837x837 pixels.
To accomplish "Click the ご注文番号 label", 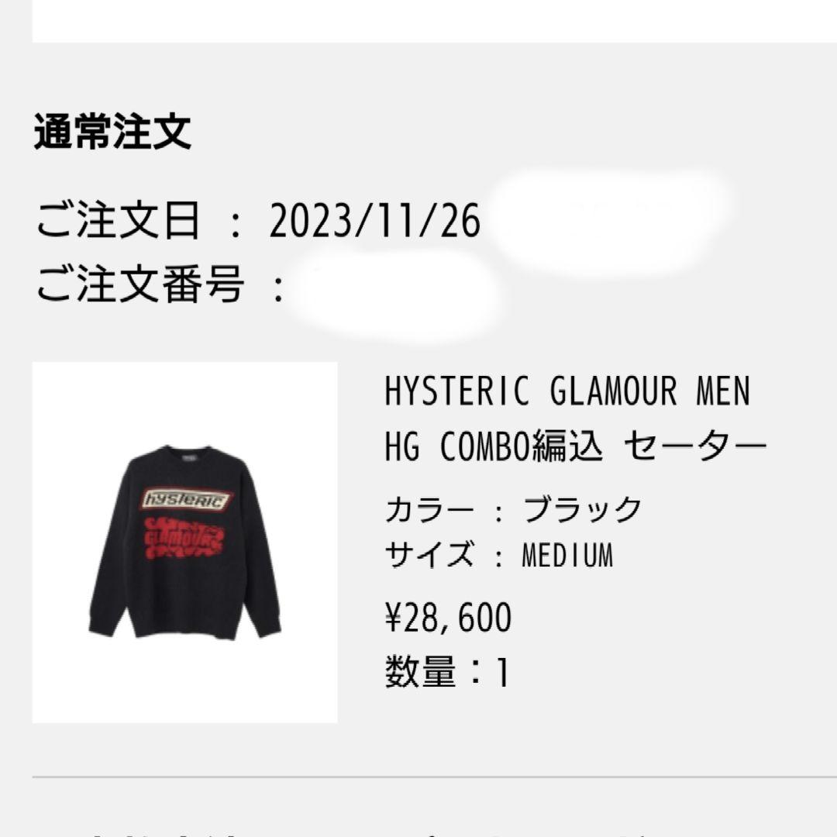I will coord(140,284).
